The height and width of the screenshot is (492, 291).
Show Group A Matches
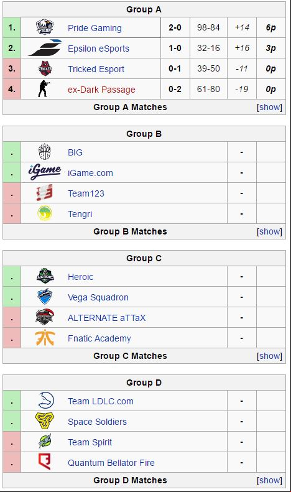269,108
